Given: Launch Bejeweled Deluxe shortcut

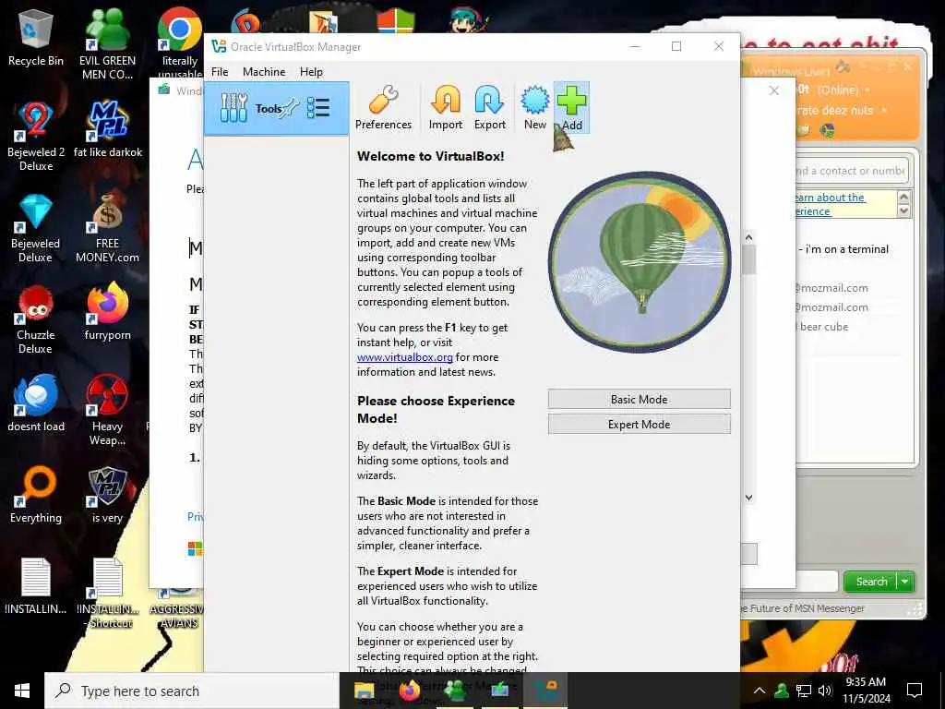Looking at the screenshot, I should pyautogui.click(x=36, y=227).
